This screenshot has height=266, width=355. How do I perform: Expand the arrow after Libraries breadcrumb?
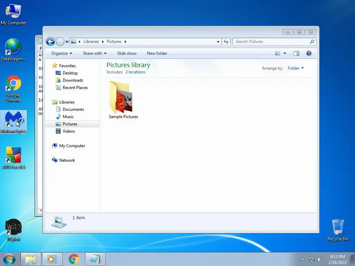pyautogui.click(x=103, y=42)
